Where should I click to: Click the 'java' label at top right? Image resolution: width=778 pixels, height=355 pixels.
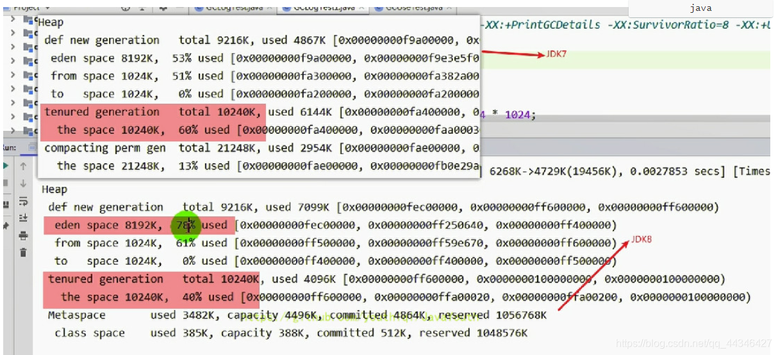pos(700,8)
